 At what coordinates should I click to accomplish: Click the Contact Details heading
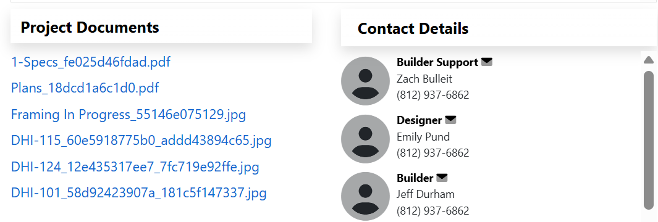click(x=413, y=29)
